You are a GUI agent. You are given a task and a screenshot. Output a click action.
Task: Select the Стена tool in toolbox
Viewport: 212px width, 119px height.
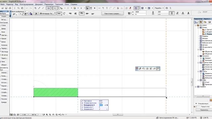coord(3,25)
